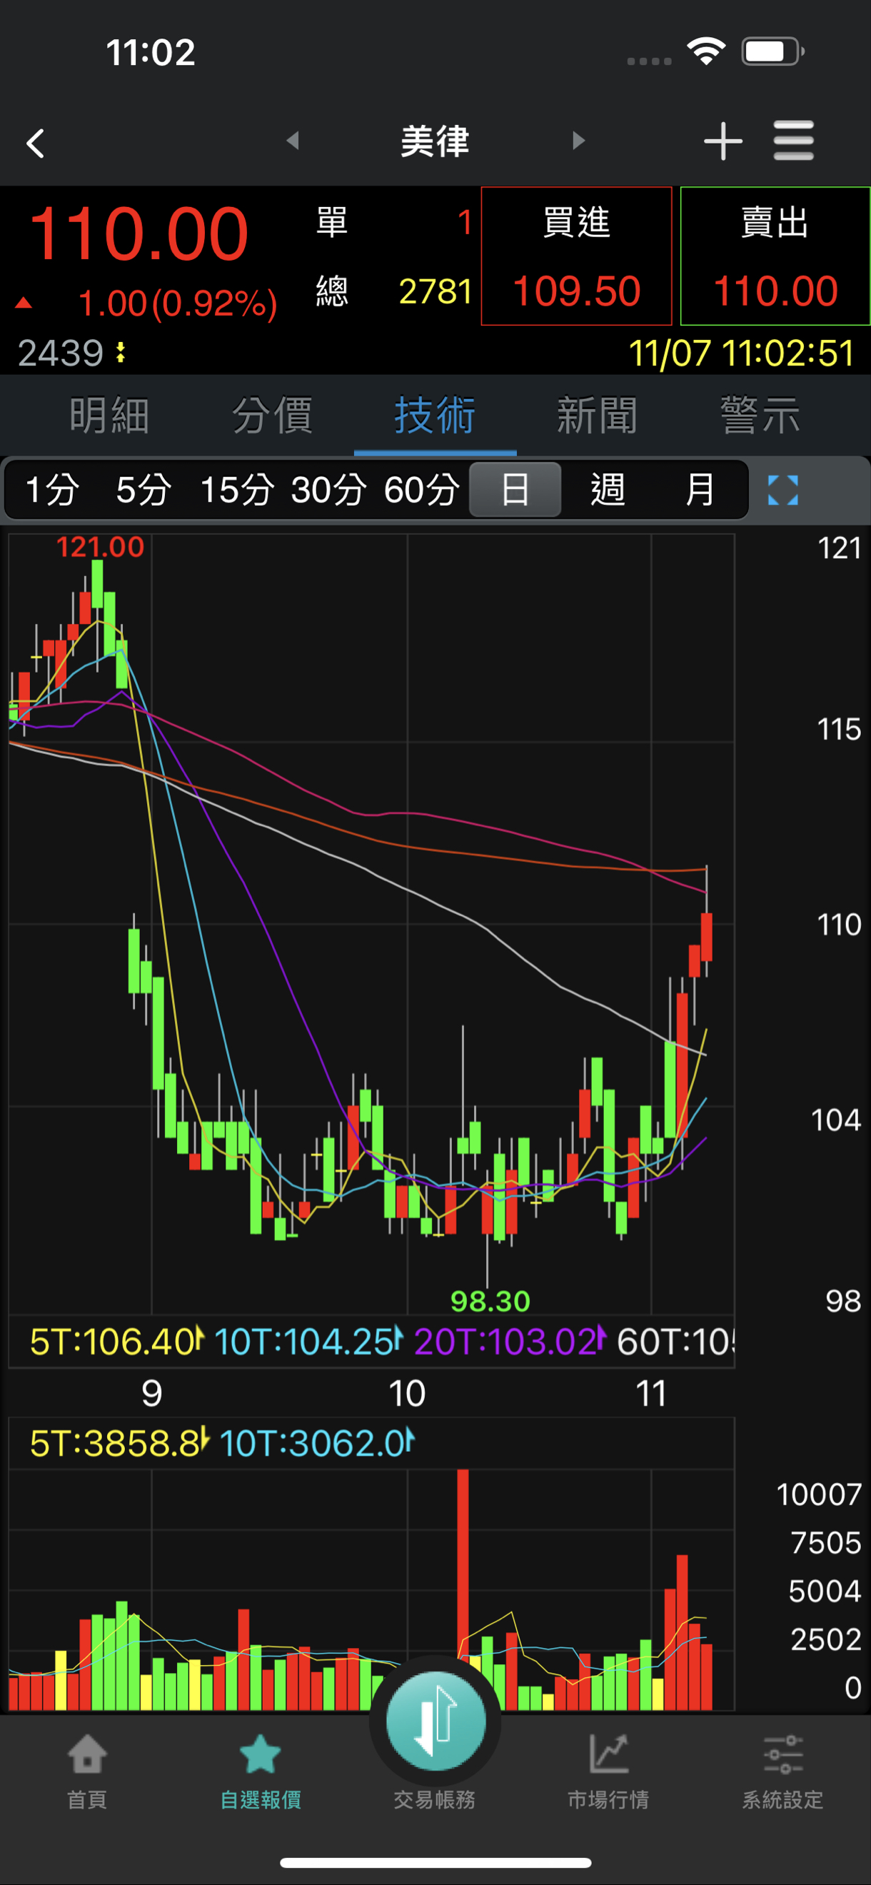Tap the 買進 109.50 button

[x=577, y=256]
